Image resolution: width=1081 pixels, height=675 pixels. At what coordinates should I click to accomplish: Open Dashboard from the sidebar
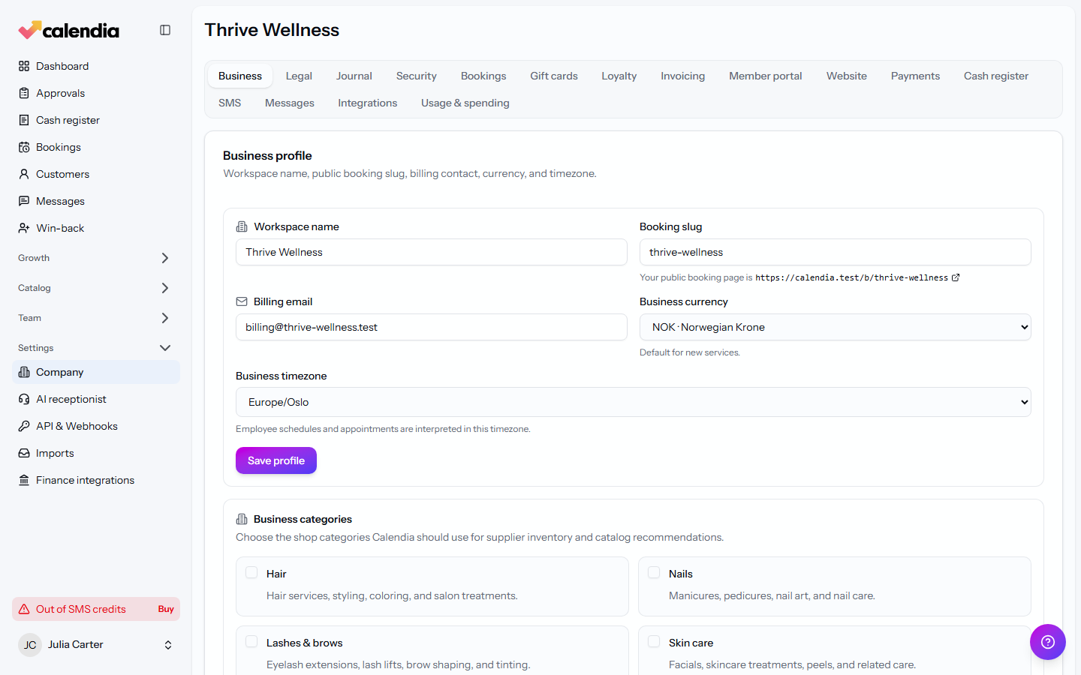point(96,66)
